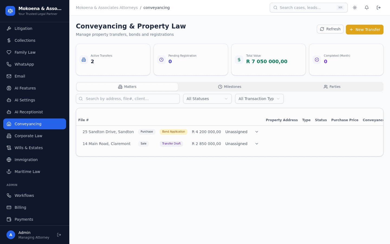The width and height of the screenshot is (390, 244).
Task: Open the Conveyancing sidebar menu item
Action: (35, 124)
